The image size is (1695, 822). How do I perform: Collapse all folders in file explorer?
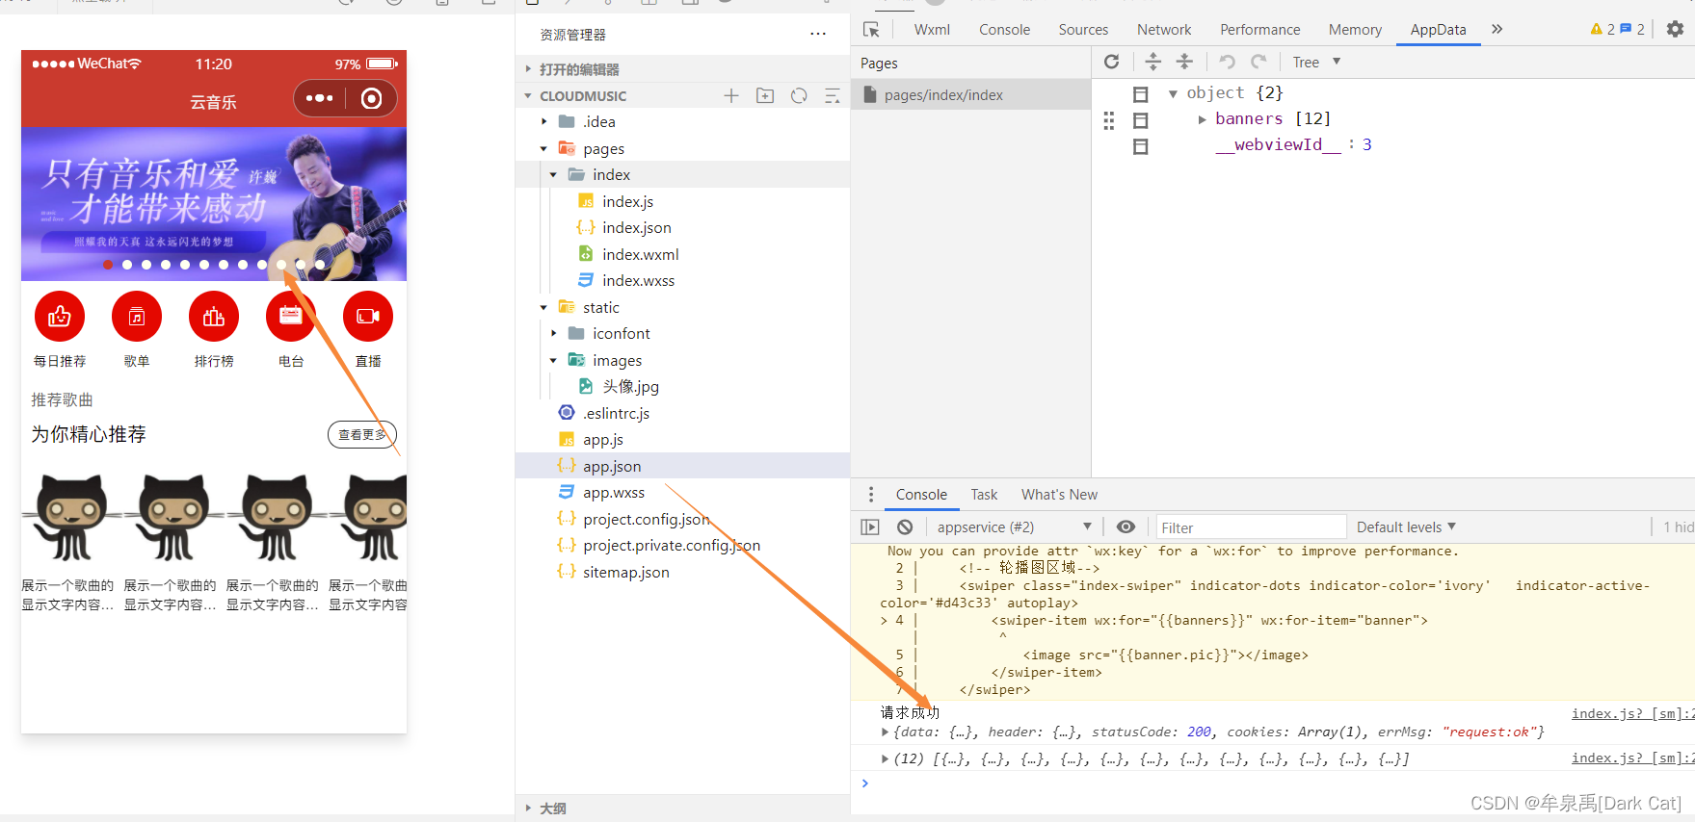coord(833,95)
